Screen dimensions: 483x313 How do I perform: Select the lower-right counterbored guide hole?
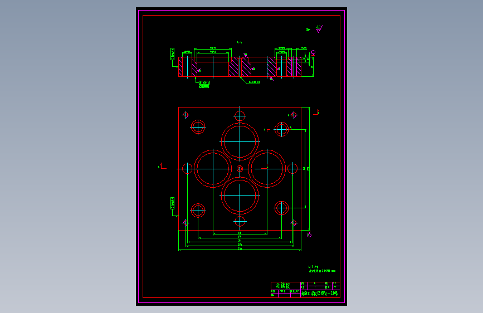(x=281, y=208)
